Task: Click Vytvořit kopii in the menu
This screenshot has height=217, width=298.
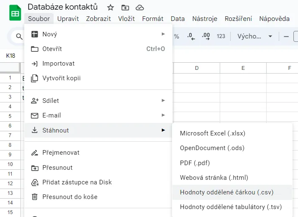Action: [x=62, y=78]
